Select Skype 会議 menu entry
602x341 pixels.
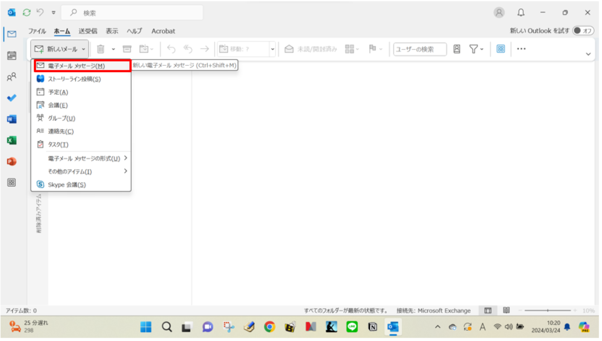pyautogui.click(x=67, y=185)
